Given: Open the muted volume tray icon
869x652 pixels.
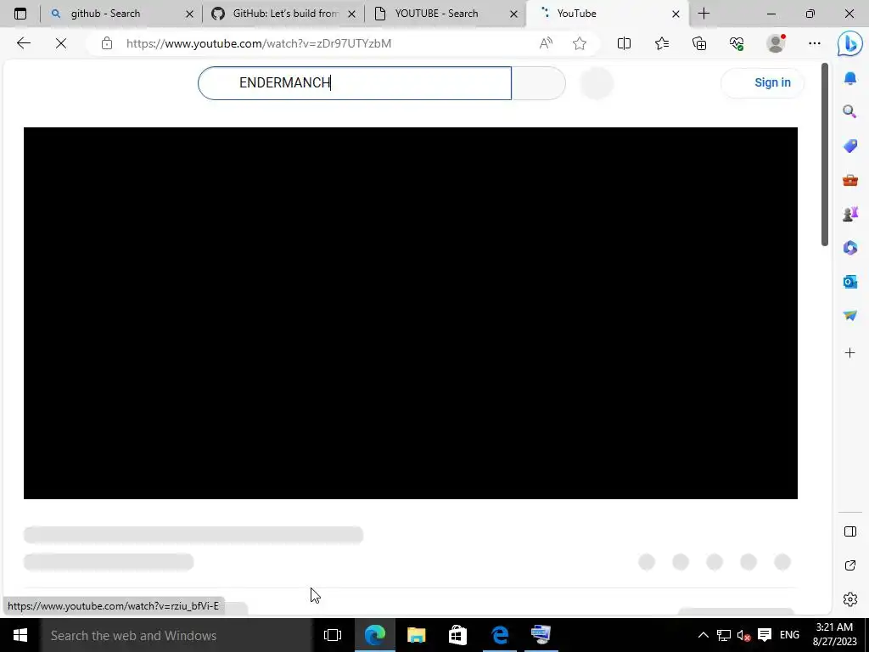Looking at the screenshot, I should click(743, 635).
